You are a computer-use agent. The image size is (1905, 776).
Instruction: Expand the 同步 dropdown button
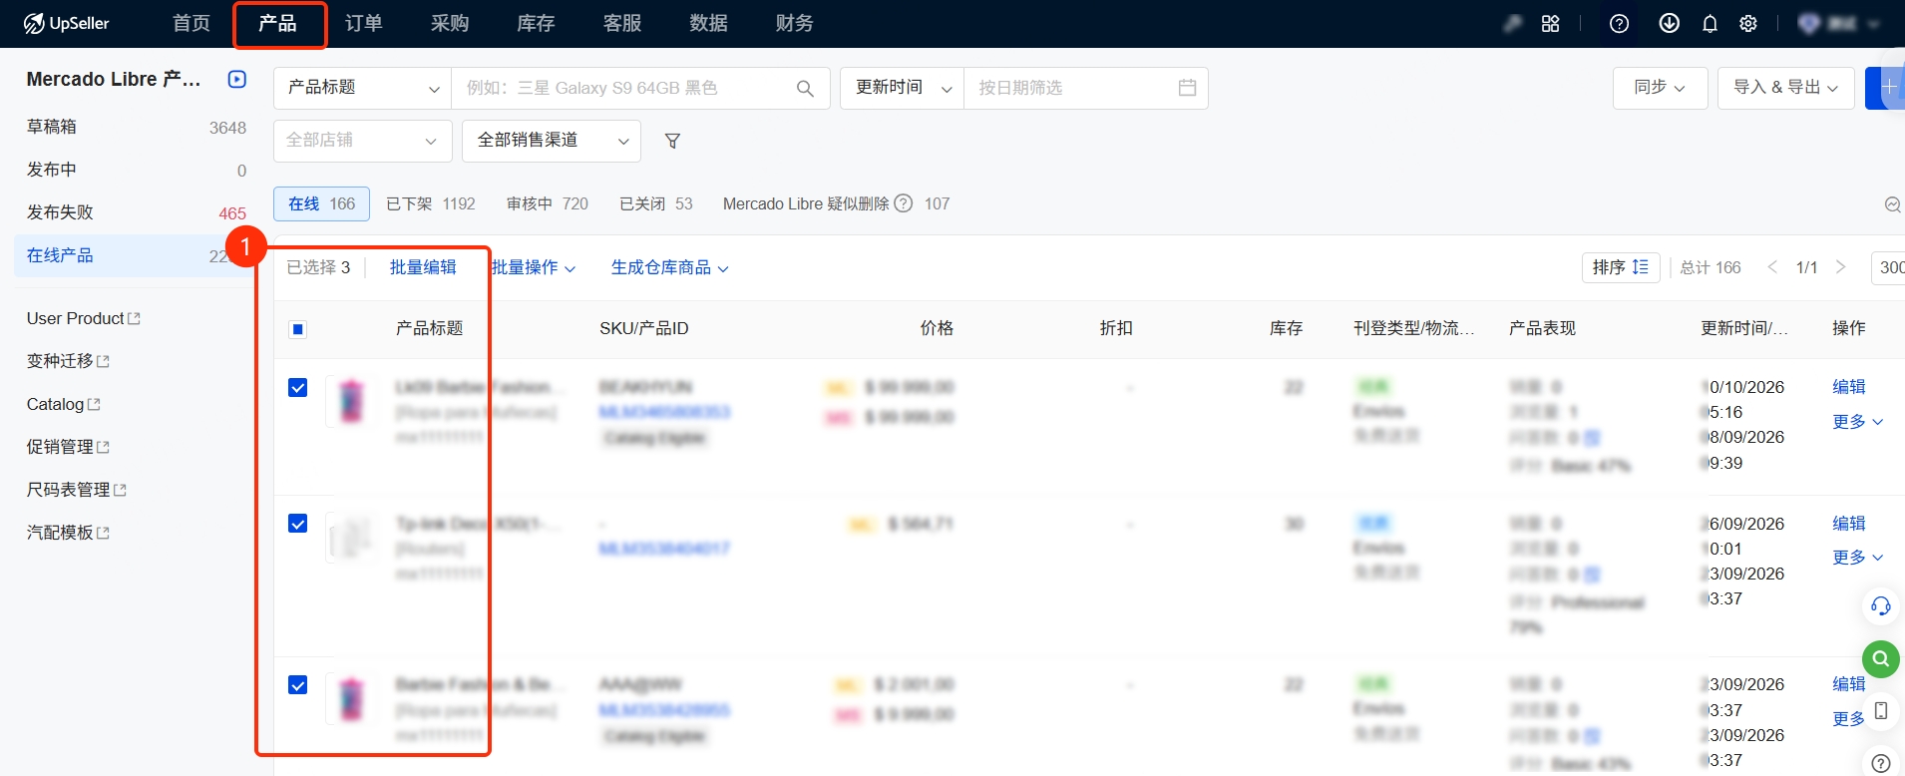(x=1660, y=88)
